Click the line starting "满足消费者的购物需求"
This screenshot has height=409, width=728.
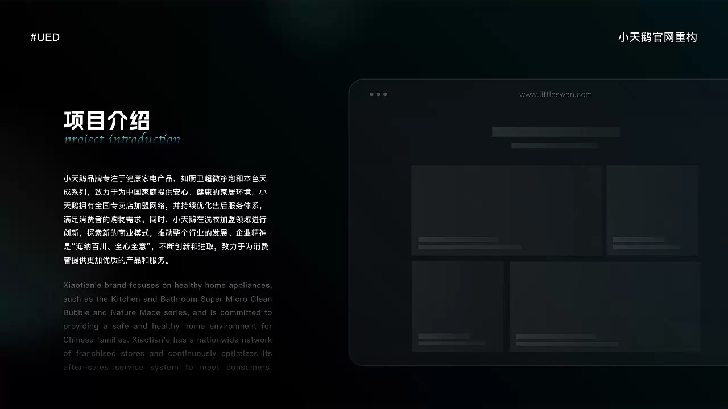coord(165,219)
